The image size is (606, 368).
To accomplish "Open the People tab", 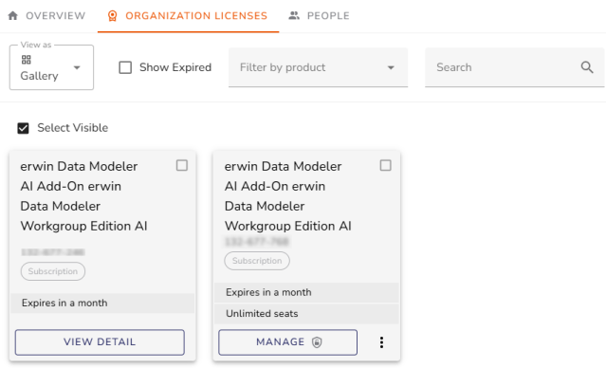I will pos(319,16).
